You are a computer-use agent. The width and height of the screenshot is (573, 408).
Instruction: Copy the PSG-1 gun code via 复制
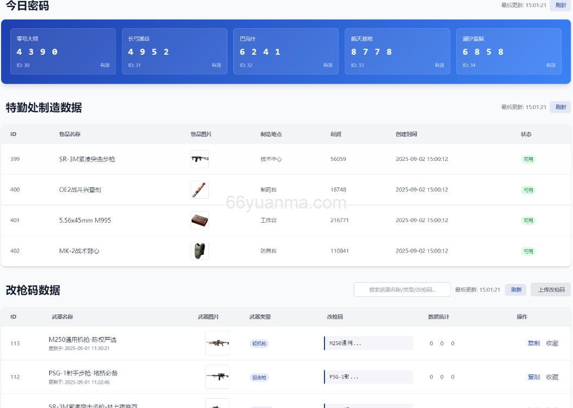pyautogui.click(x=533, y=377)
